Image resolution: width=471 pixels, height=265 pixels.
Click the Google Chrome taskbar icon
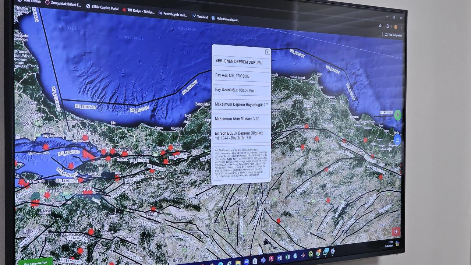click(318, 253)
